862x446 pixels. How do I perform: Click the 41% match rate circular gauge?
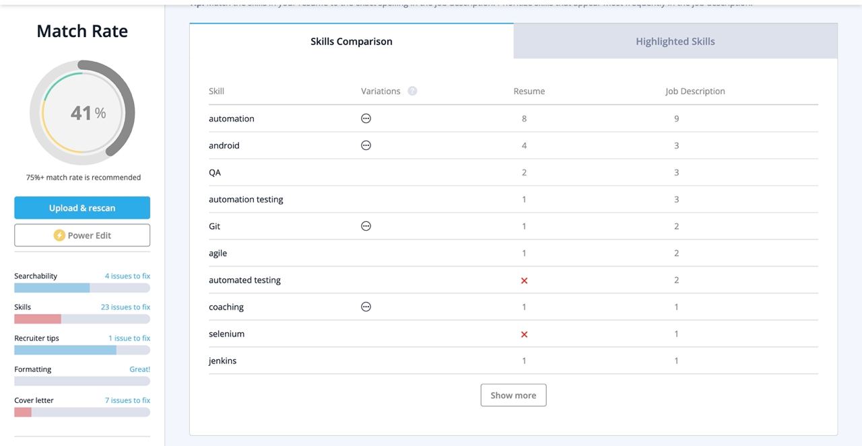click(x=82, y=112)
